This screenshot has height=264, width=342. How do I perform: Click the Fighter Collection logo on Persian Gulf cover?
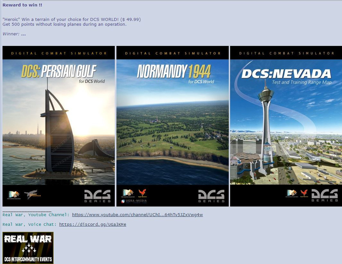click(x=14, y=194)
